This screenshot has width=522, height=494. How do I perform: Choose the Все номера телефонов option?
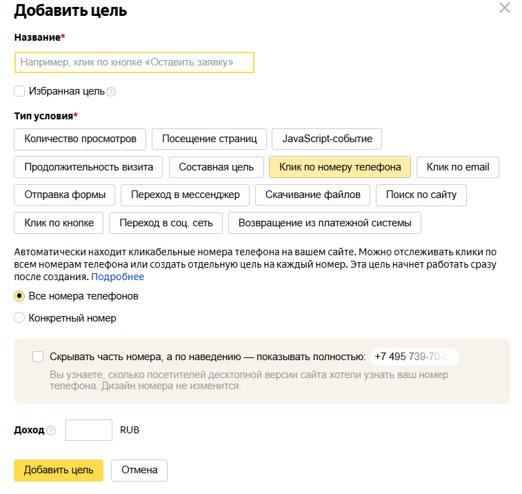click(x=19, y=296)
